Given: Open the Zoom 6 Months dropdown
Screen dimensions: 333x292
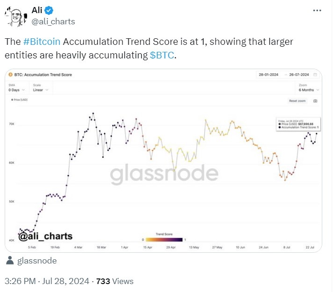Looking at the screenshot, I should click(309, 90).
